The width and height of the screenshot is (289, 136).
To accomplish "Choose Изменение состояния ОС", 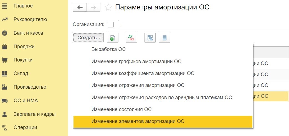I will (163, 109).
